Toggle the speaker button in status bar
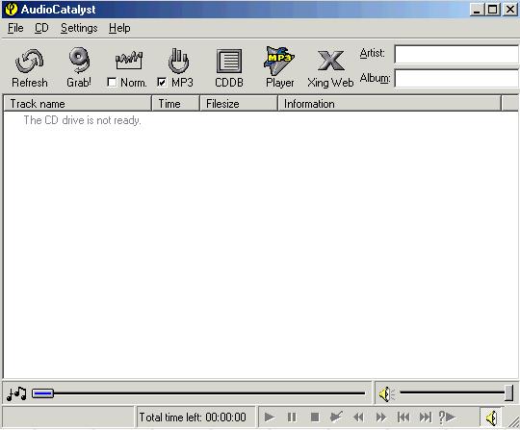This screenshot has height=430, width=520. pyautogui.click(x=491, y=417)
